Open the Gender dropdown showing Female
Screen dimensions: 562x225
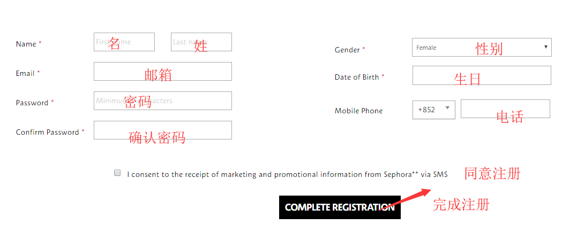point(481,48)
